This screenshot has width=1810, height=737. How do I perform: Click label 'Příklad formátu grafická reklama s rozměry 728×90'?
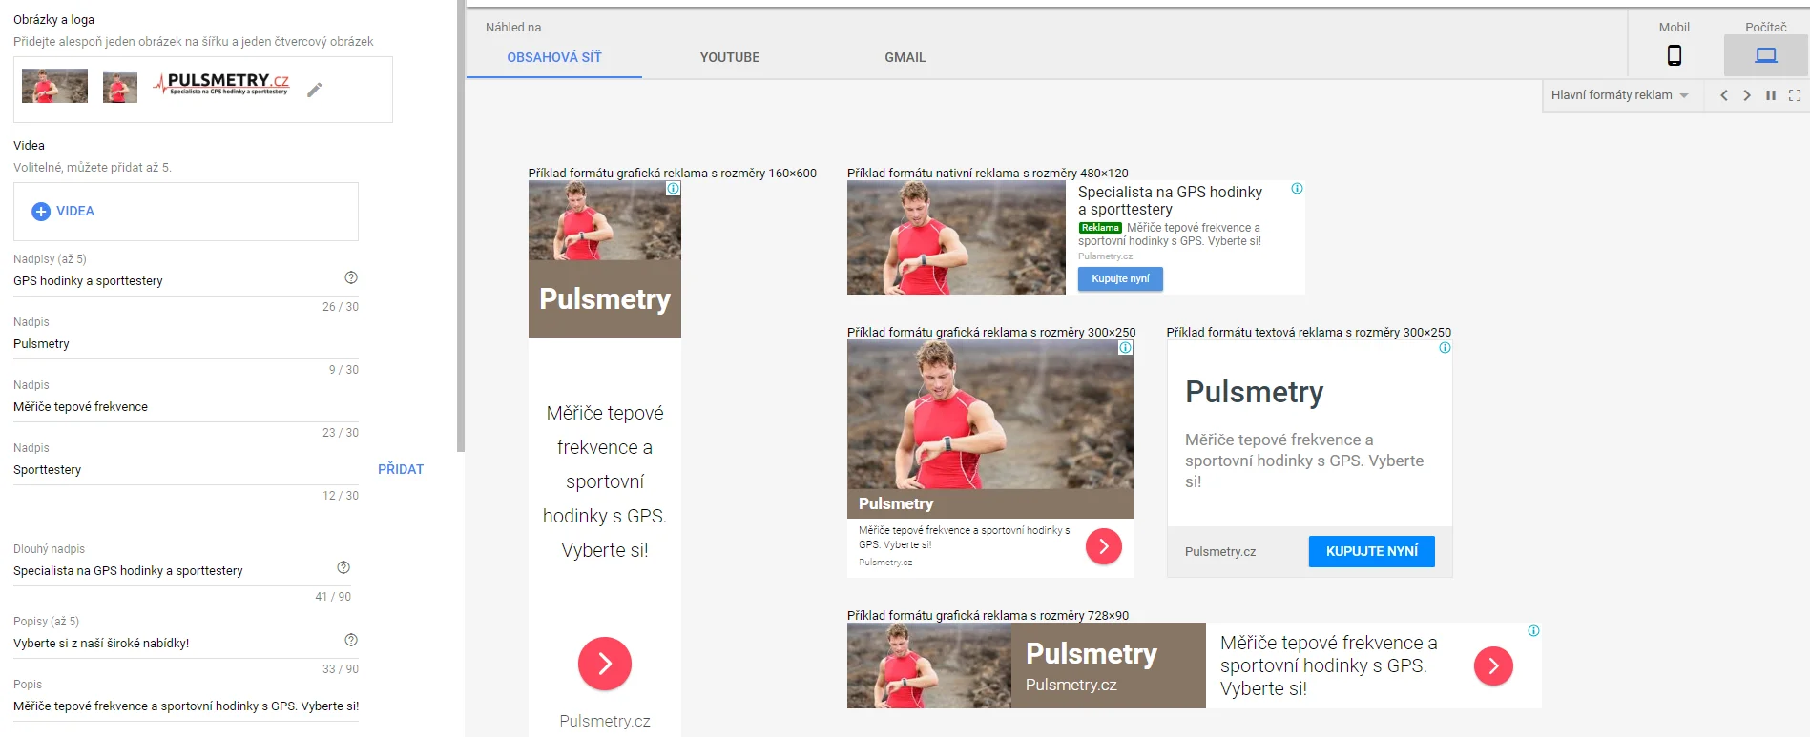pos(988,616)
